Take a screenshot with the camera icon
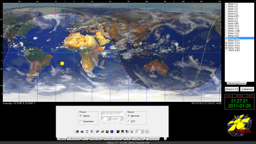 point(82,131)
